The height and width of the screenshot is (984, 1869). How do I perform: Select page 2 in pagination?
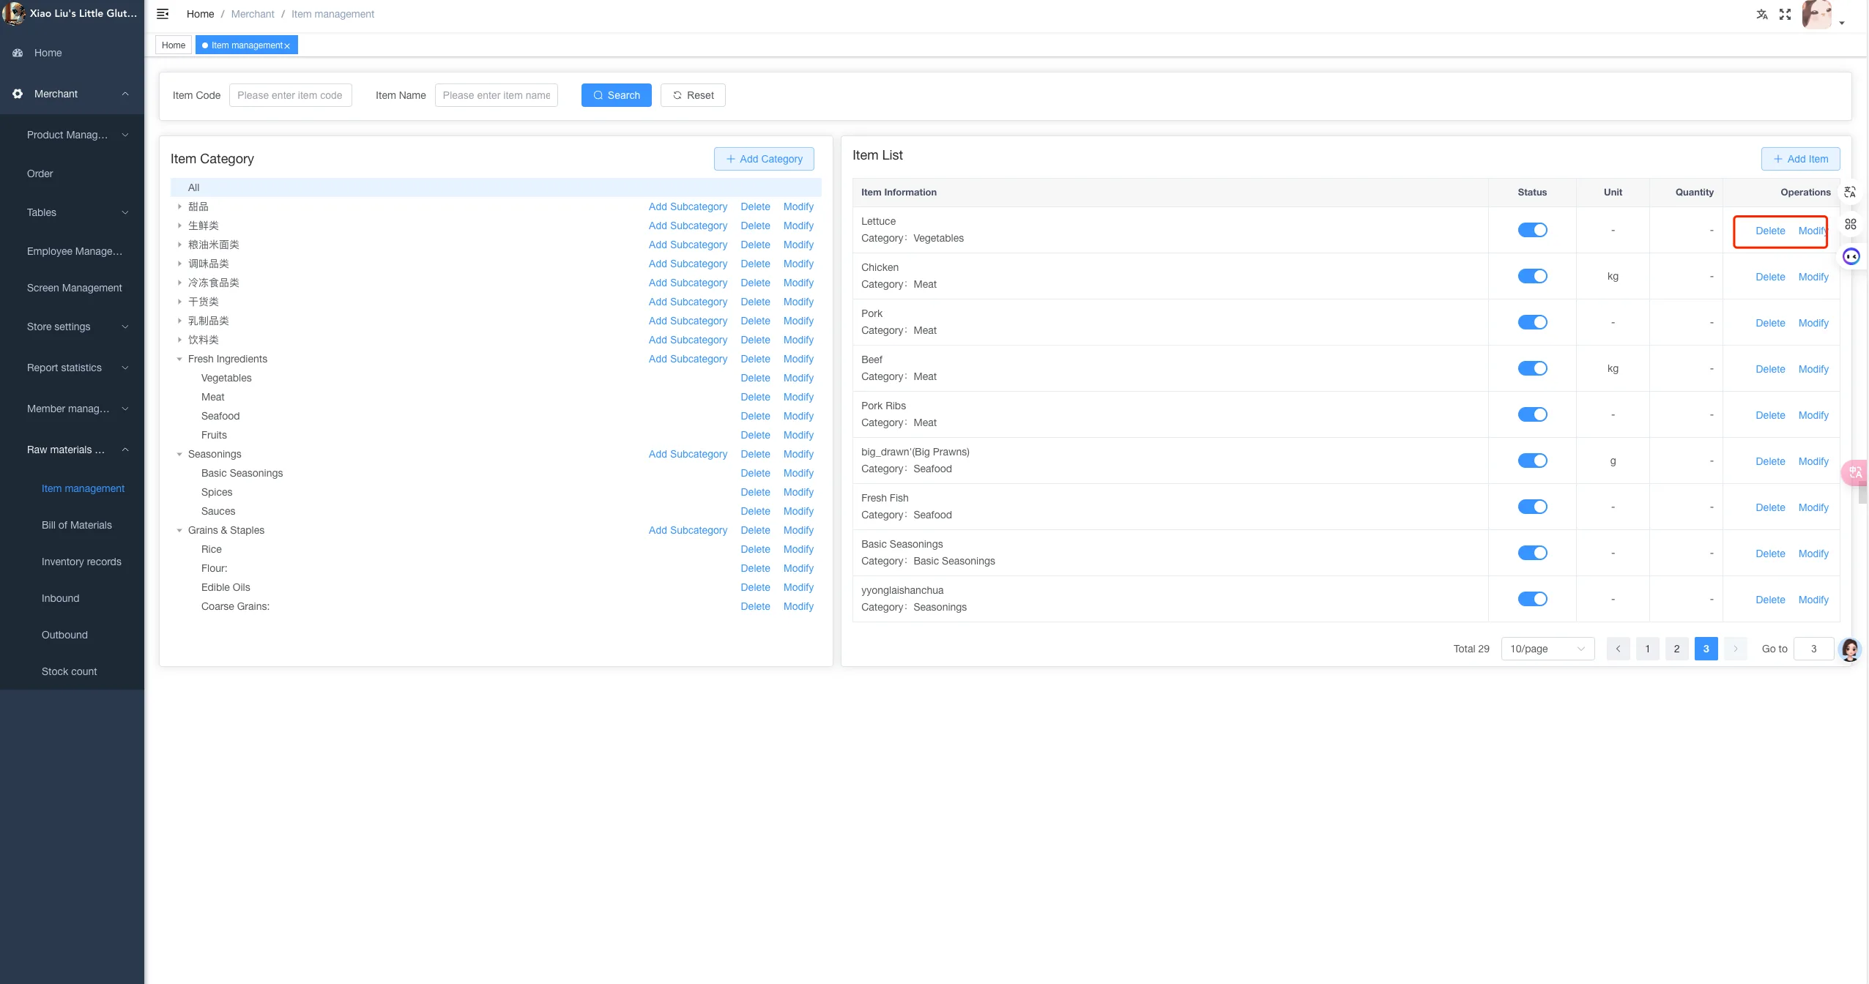pyautogui.click(x=1676, y=649)
